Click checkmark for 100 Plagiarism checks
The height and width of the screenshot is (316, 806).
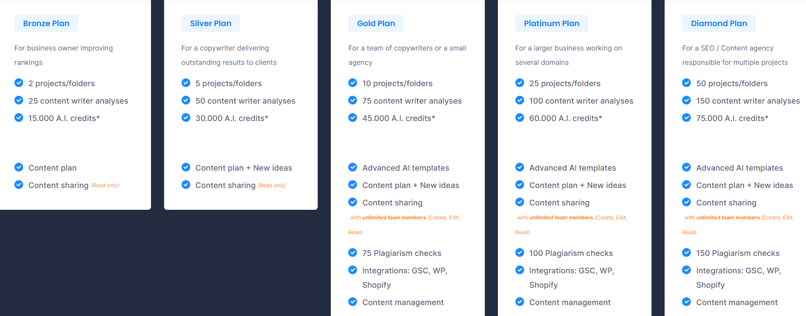click(x=520, y=252)
